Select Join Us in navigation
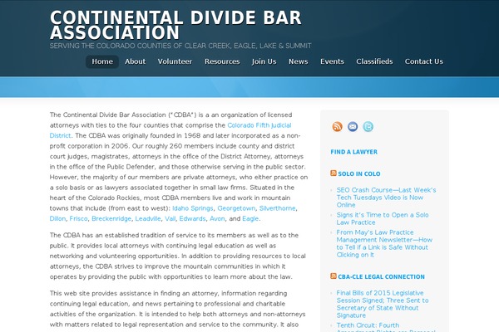Viewport: 499px width, 332px height. 264,61
